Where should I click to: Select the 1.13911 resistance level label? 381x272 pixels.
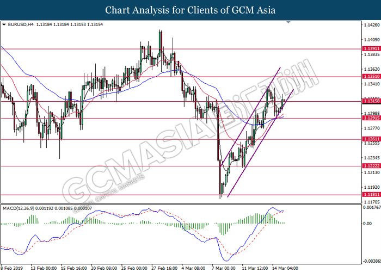[372, 48]
